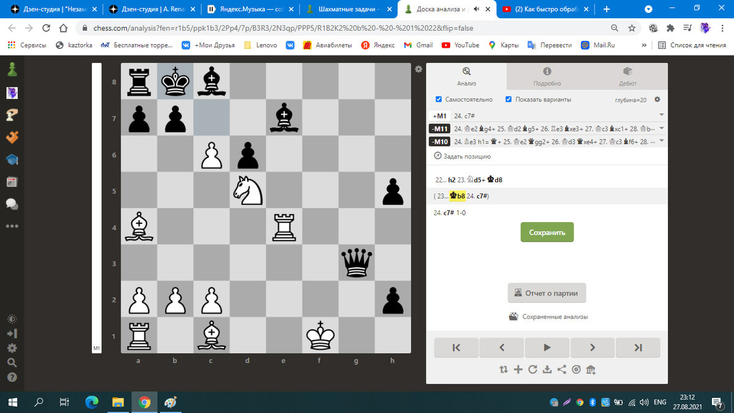
Task: Go to previous move button
Action: [x=502, y=348]
